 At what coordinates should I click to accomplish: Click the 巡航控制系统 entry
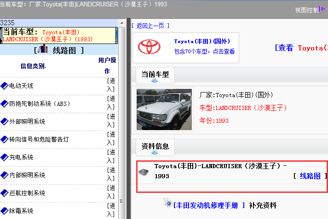coord(27,193)
